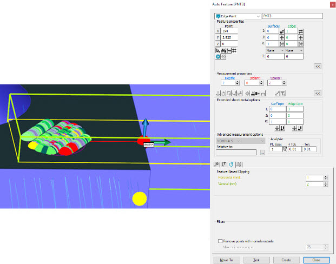
Task: Toggle the polar/cartesian coordinate icon under Z
Action: (219, 50)
